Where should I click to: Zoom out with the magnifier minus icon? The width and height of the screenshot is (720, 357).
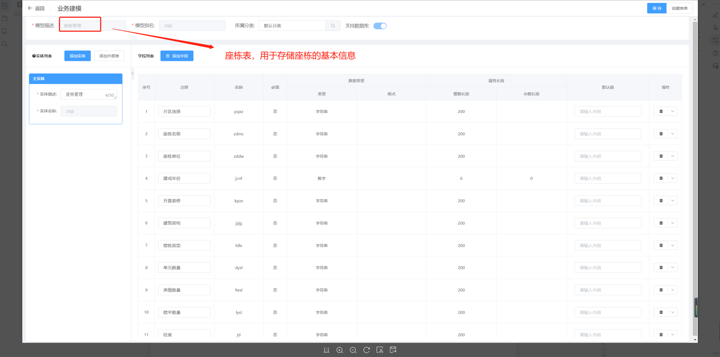click(353, 350)
